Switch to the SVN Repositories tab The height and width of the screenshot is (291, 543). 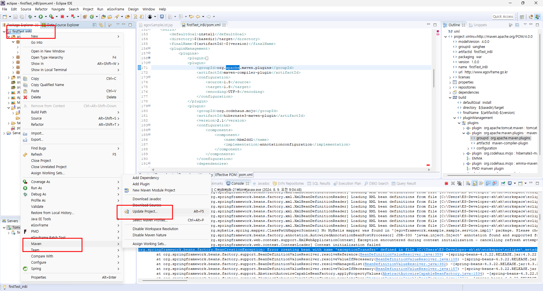288,184
